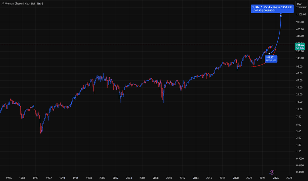Image resolution: width=308 pixels, height=181 pixels.
Task: Click the 2002 year on time axis
Action: [116, 178]
